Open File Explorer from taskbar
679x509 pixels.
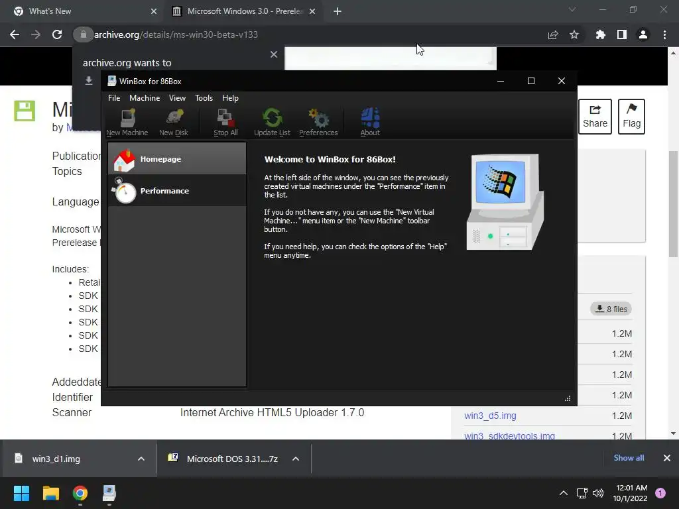pyautogui.click(x=50, y=493)
